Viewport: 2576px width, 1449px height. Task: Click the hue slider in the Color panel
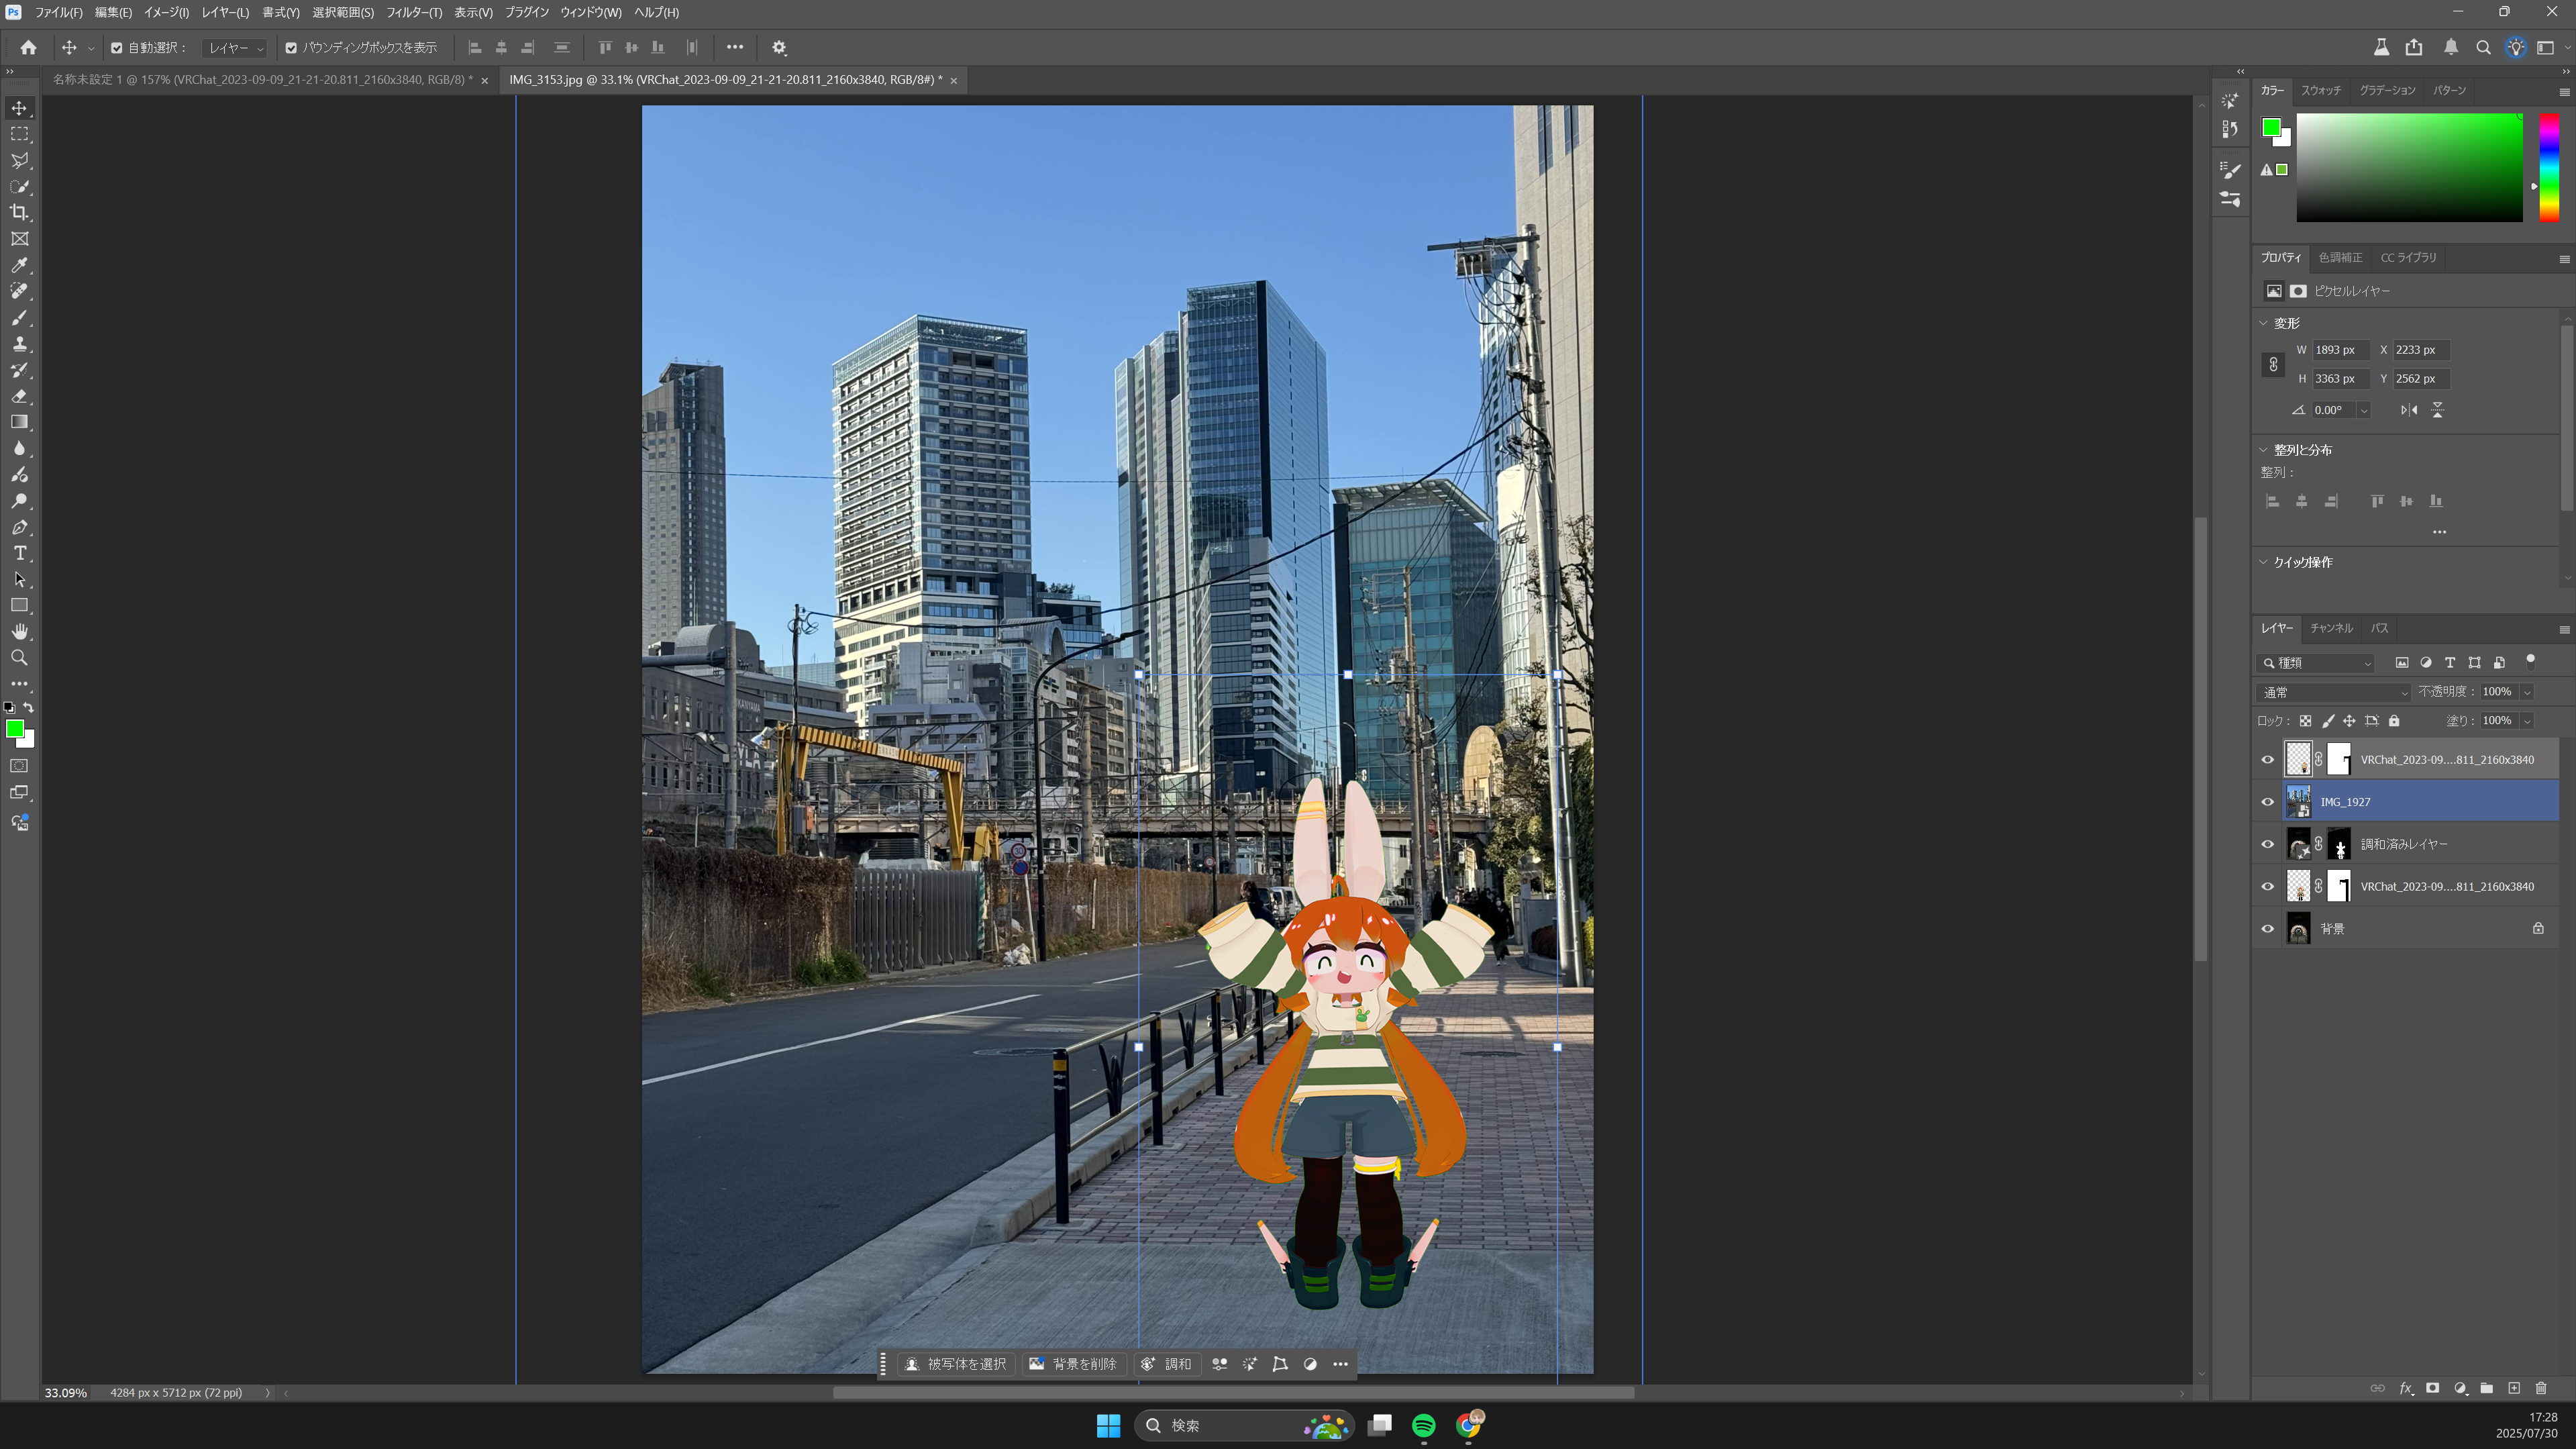click(x=2549, y=167)
